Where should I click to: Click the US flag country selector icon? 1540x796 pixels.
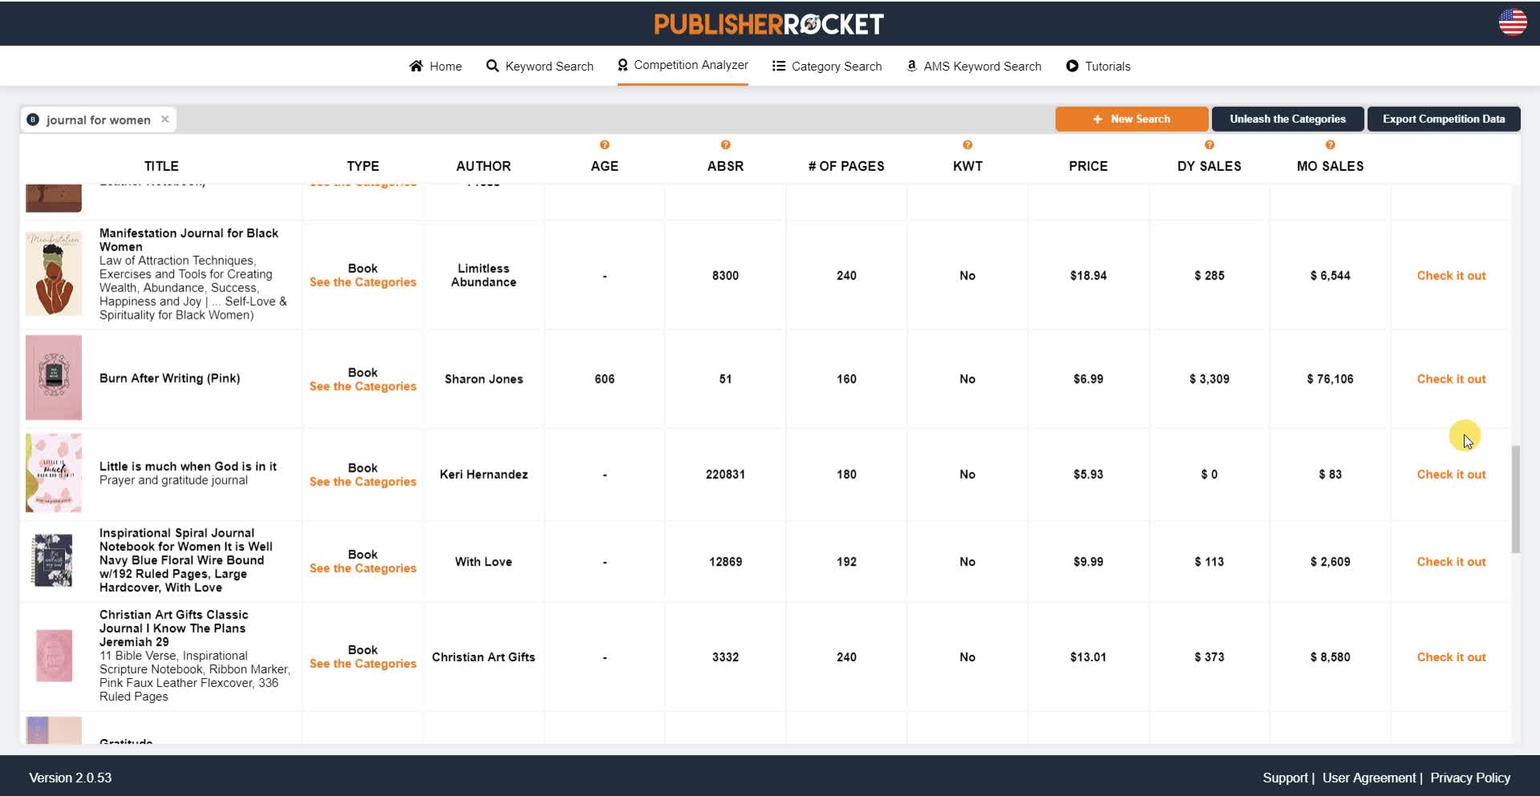pos(1512,22)
